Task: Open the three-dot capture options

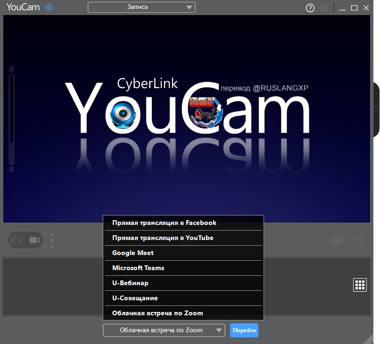Action: [x=52, y=240]
